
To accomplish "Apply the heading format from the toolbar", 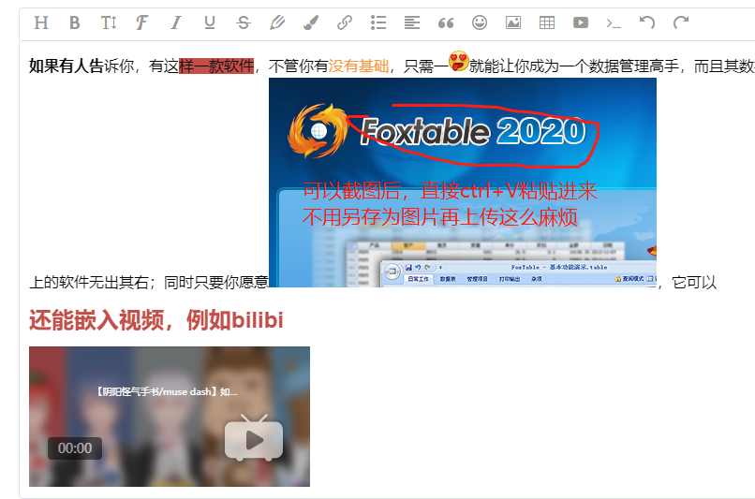I will coord(41,22).
